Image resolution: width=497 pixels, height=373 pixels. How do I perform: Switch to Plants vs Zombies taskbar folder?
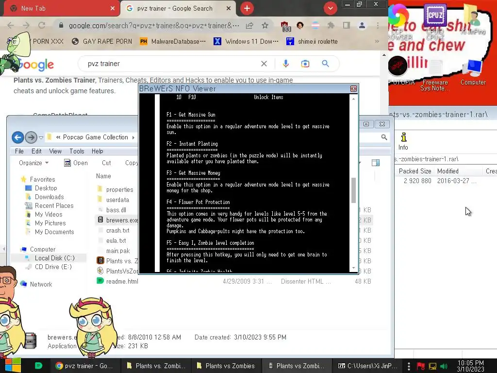[226, 366]
